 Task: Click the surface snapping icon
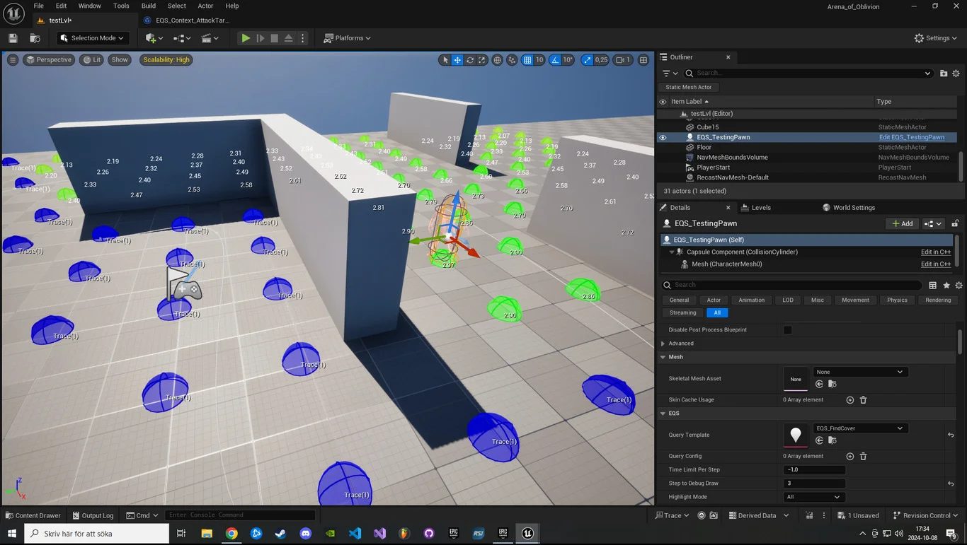(511, 60)
